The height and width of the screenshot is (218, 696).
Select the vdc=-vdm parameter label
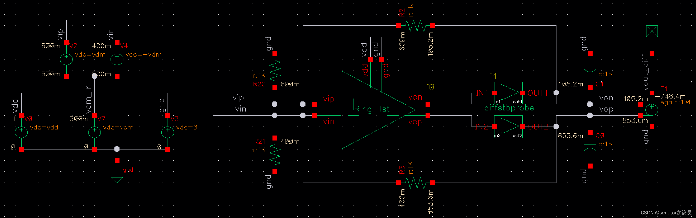click(x=144, y=54)
